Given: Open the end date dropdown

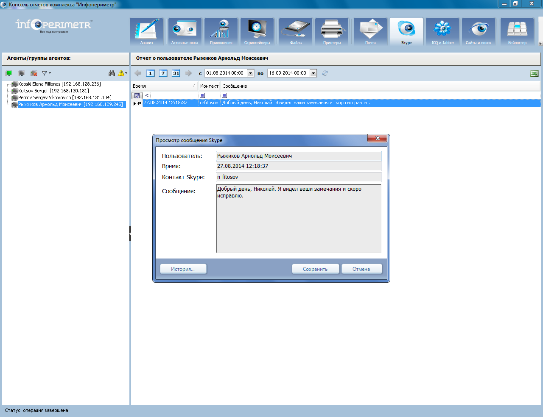Looking at the screenshot, I should (313, 73).
